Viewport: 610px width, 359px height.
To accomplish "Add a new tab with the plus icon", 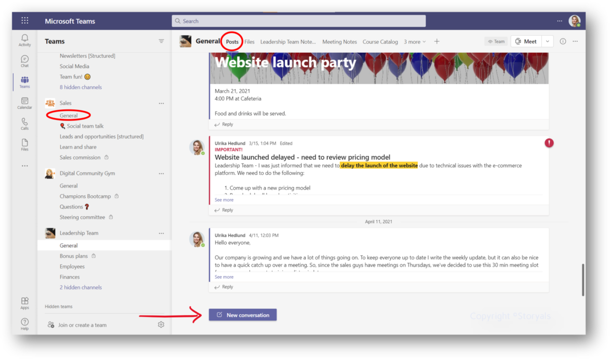I will tap(436, 41).
